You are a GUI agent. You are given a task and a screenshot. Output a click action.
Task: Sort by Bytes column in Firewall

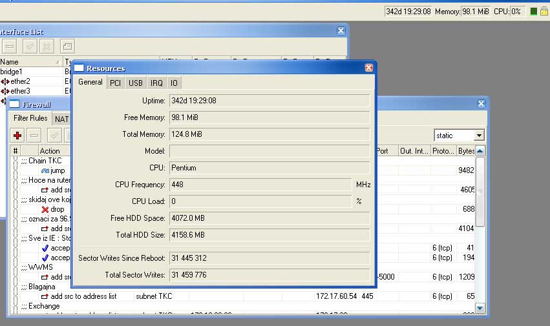pos(466,151)
